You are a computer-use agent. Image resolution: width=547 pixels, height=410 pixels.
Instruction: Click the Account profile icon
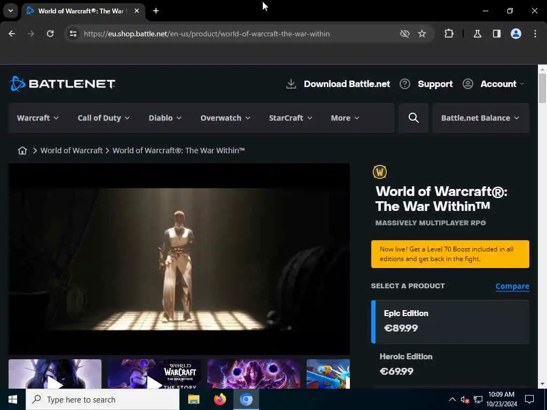pos(468,84)
